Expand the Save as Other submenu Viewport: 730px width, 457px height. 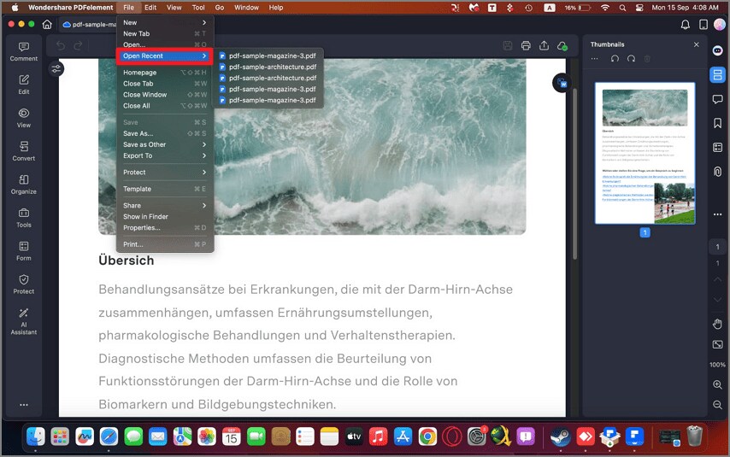165,144
